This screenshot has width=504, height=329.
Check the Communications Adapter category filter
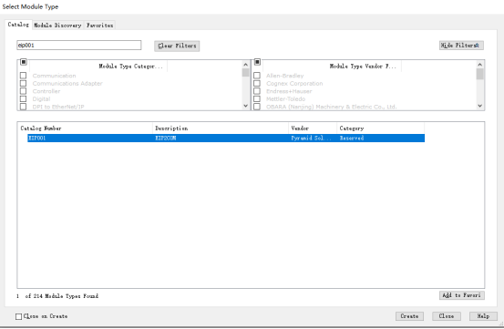(23, 83)
